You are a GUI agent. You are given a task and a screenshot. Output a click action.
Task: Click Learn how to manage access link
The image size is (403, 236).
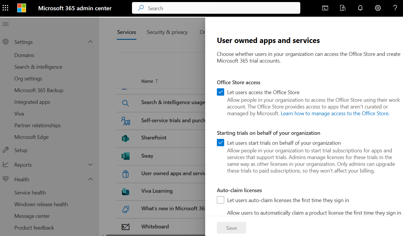[x=335, y=113]
